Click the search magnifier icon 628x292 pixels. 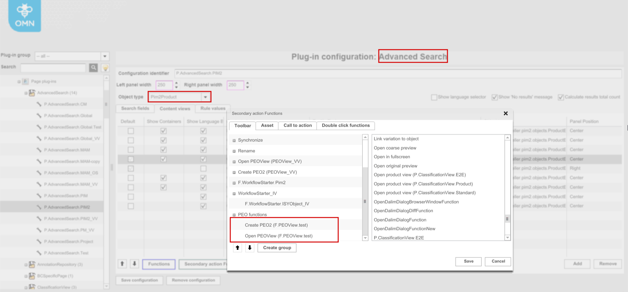click(94, 68)
